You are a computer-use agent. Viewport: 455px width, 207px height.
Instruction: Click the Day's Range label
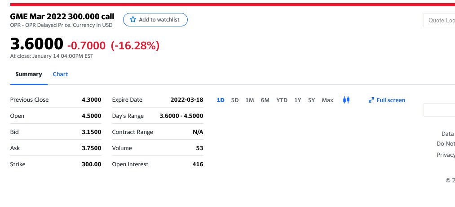128,116
